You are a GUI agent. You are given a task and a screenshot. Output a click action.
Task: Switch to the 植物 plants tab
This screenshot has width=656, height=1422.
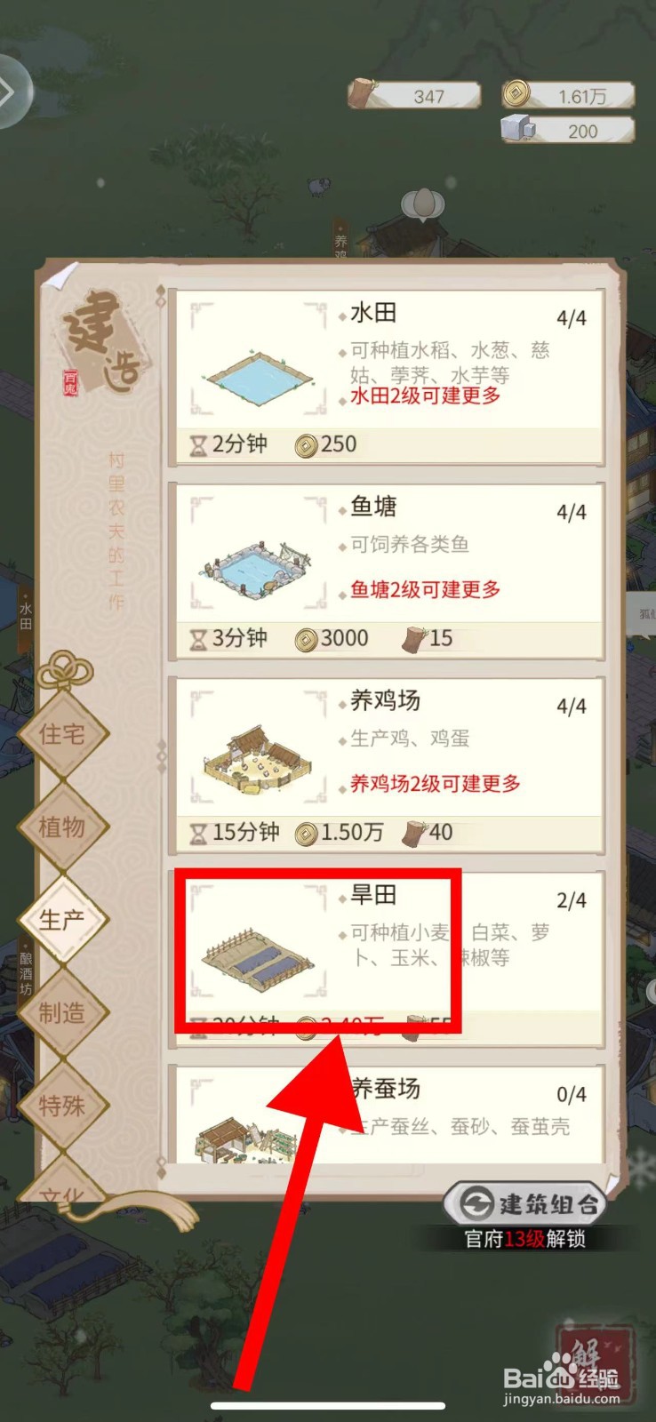(x=62, y=827)
